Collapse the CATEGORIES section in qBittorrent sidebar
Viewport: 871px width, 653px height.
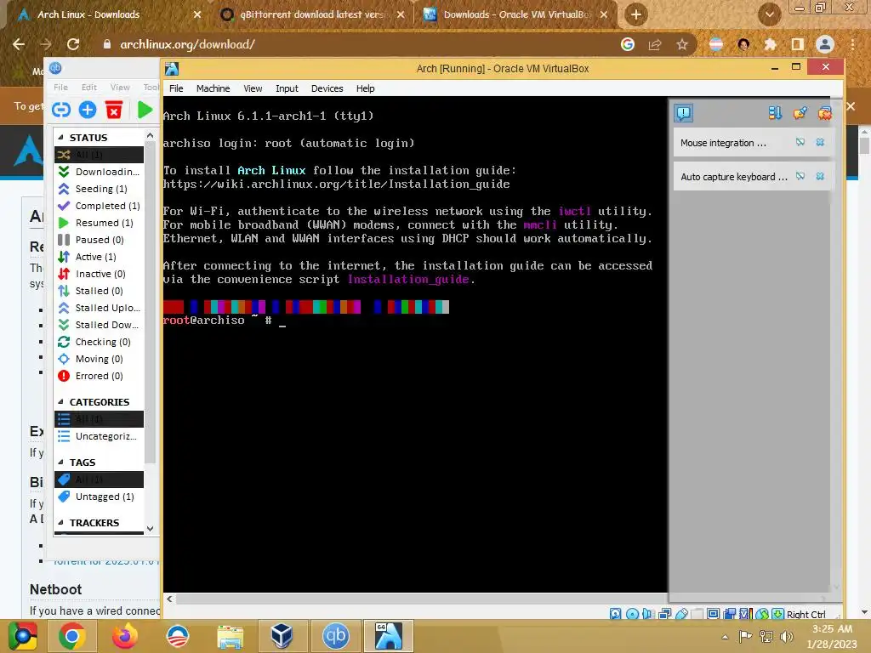(60, 401)
